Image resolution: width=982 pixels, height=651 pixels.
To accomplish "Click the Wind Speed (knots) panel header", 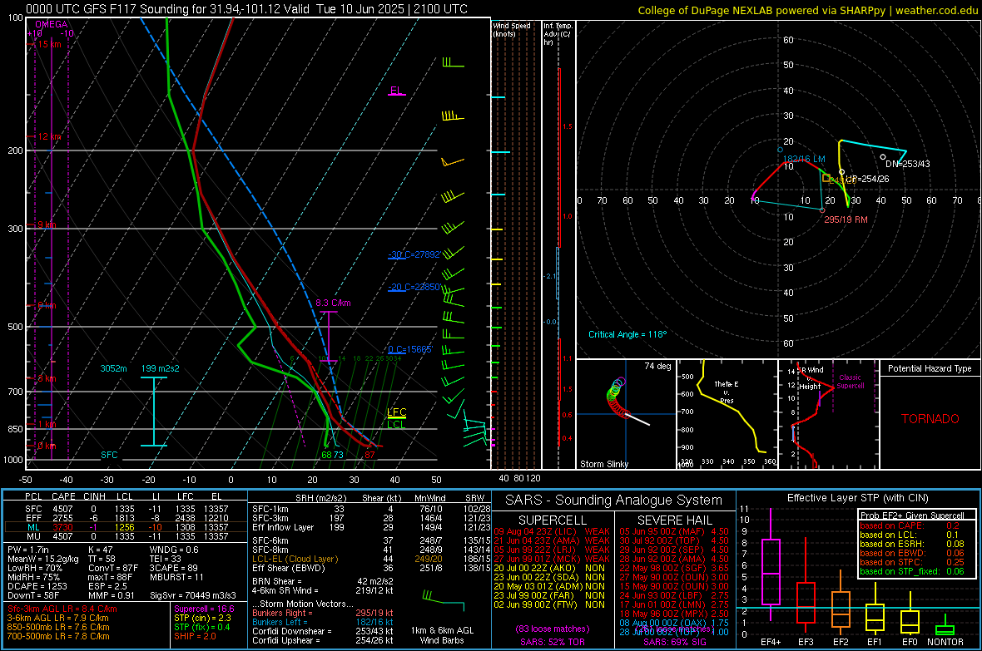I will pyautogui.click(x=512, y=29).
